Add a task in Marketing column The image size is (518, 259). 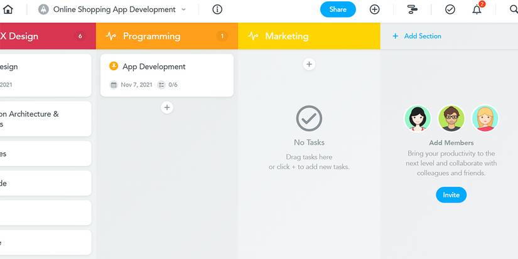tap(309, 64)
